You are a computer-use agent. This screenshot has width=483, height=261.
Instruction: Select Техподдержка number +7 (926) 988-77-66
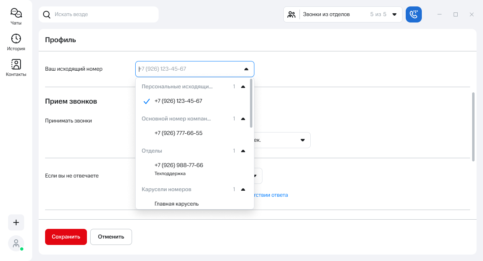(x=179, y=165)
